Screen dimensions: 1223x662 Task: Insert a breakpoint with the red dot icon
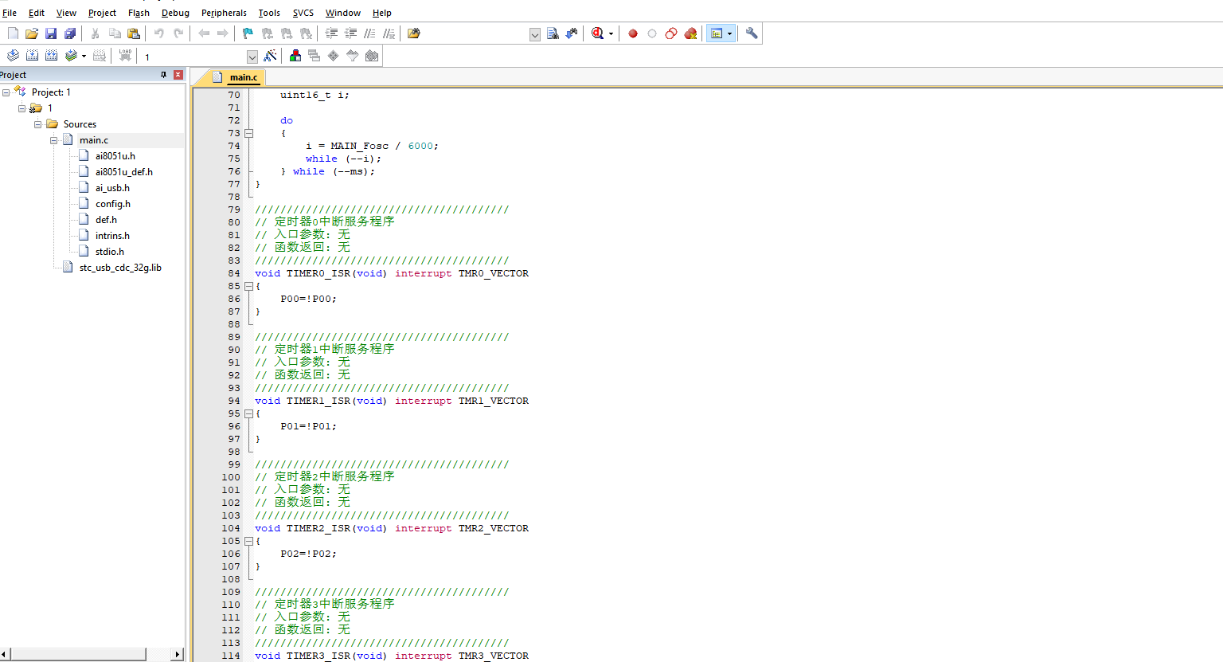coord(633,33)
